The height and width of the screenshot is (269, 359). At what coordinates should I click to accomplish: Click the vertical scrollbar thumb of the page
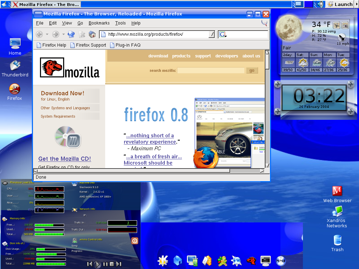(267, 62)
